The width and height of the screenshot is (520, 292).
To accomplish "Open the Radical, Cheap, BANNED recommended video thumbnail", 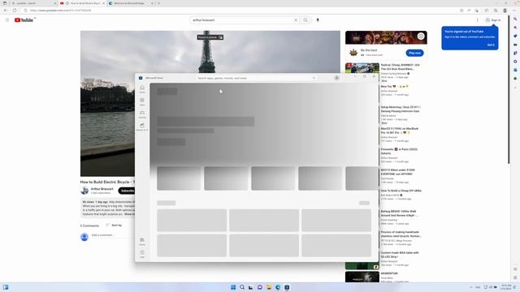I will point(362,67).
